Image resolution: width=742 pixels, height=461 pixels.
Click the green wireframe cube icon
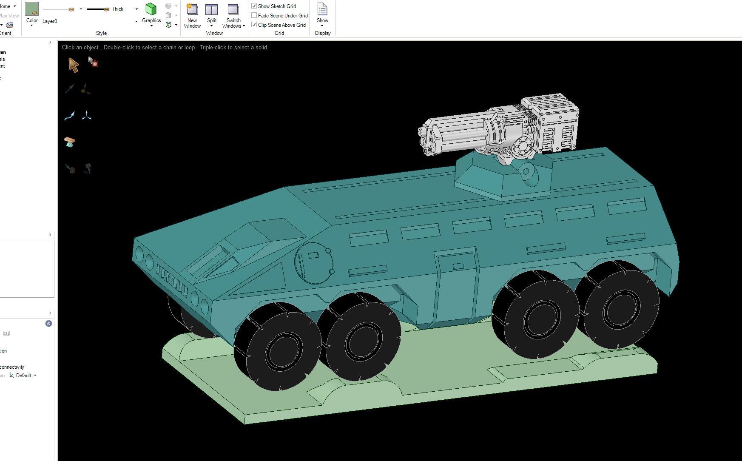click(168, 25)
